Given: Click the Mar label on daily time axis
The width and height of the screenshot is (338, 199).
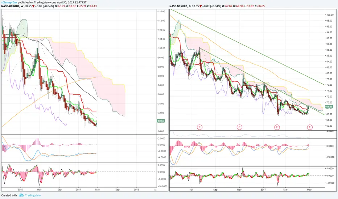Looking at the screenshot, I should [285, 190].
